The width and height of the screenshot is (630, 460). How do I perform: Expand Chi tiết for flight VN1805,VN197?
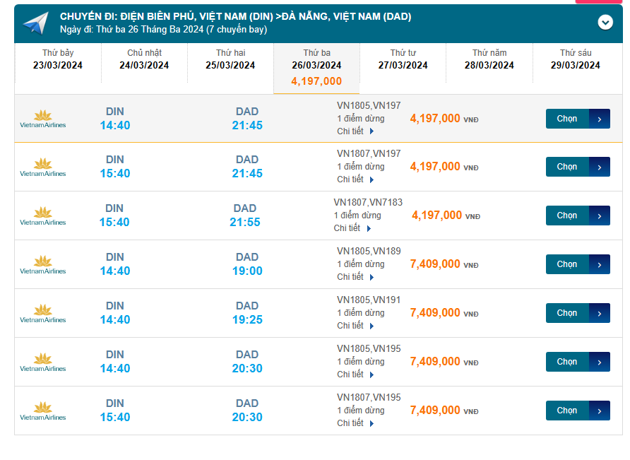point(355,131)
